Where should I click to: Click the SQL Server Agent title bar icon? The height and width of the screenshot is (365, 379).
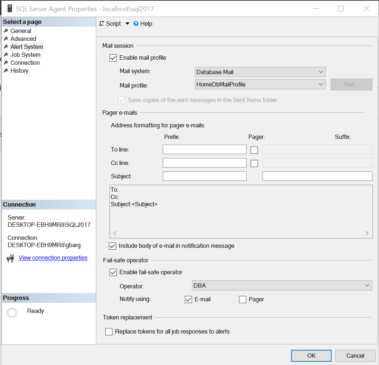[9, 9]
